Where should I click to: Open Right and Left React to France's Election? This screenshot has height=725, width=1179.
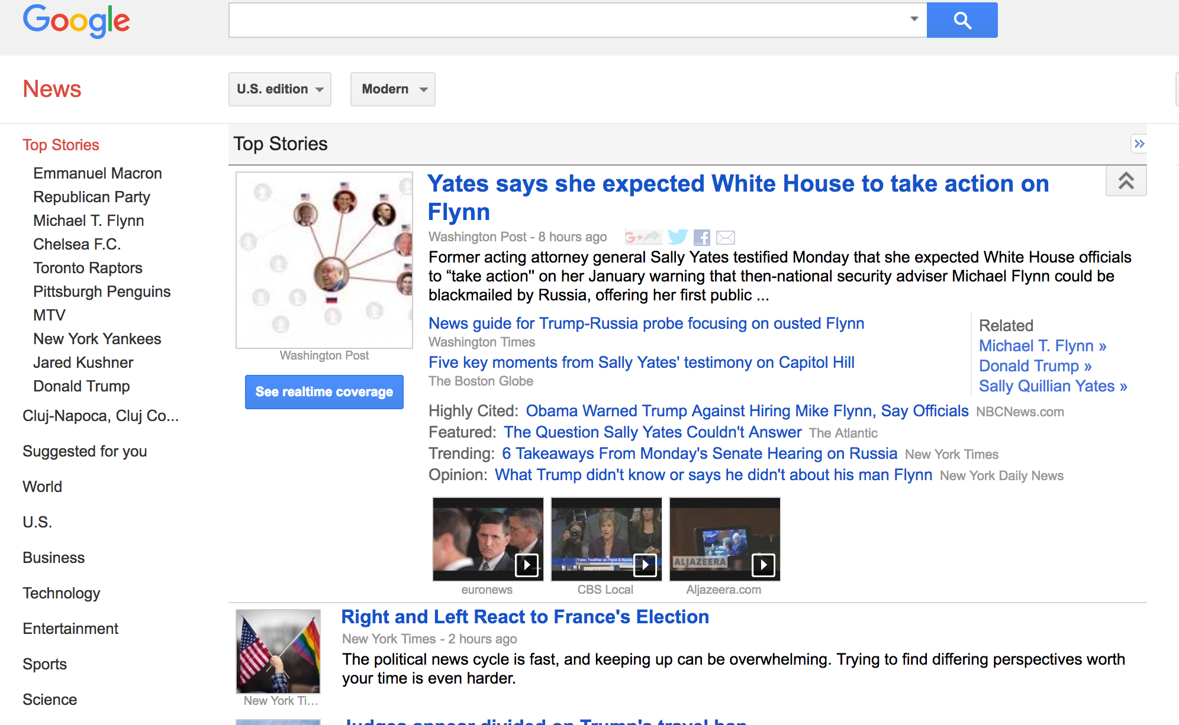pos(525,617)
